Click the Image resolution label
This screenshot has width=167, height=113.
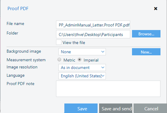[x=22, y=67]
